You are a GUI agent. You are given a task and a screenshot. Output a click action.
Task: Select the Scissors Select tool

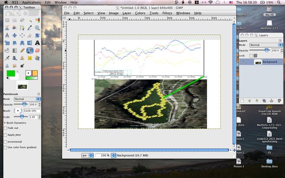(7, 28)
